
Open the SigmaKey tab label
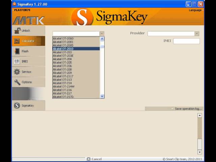(28, 106)
